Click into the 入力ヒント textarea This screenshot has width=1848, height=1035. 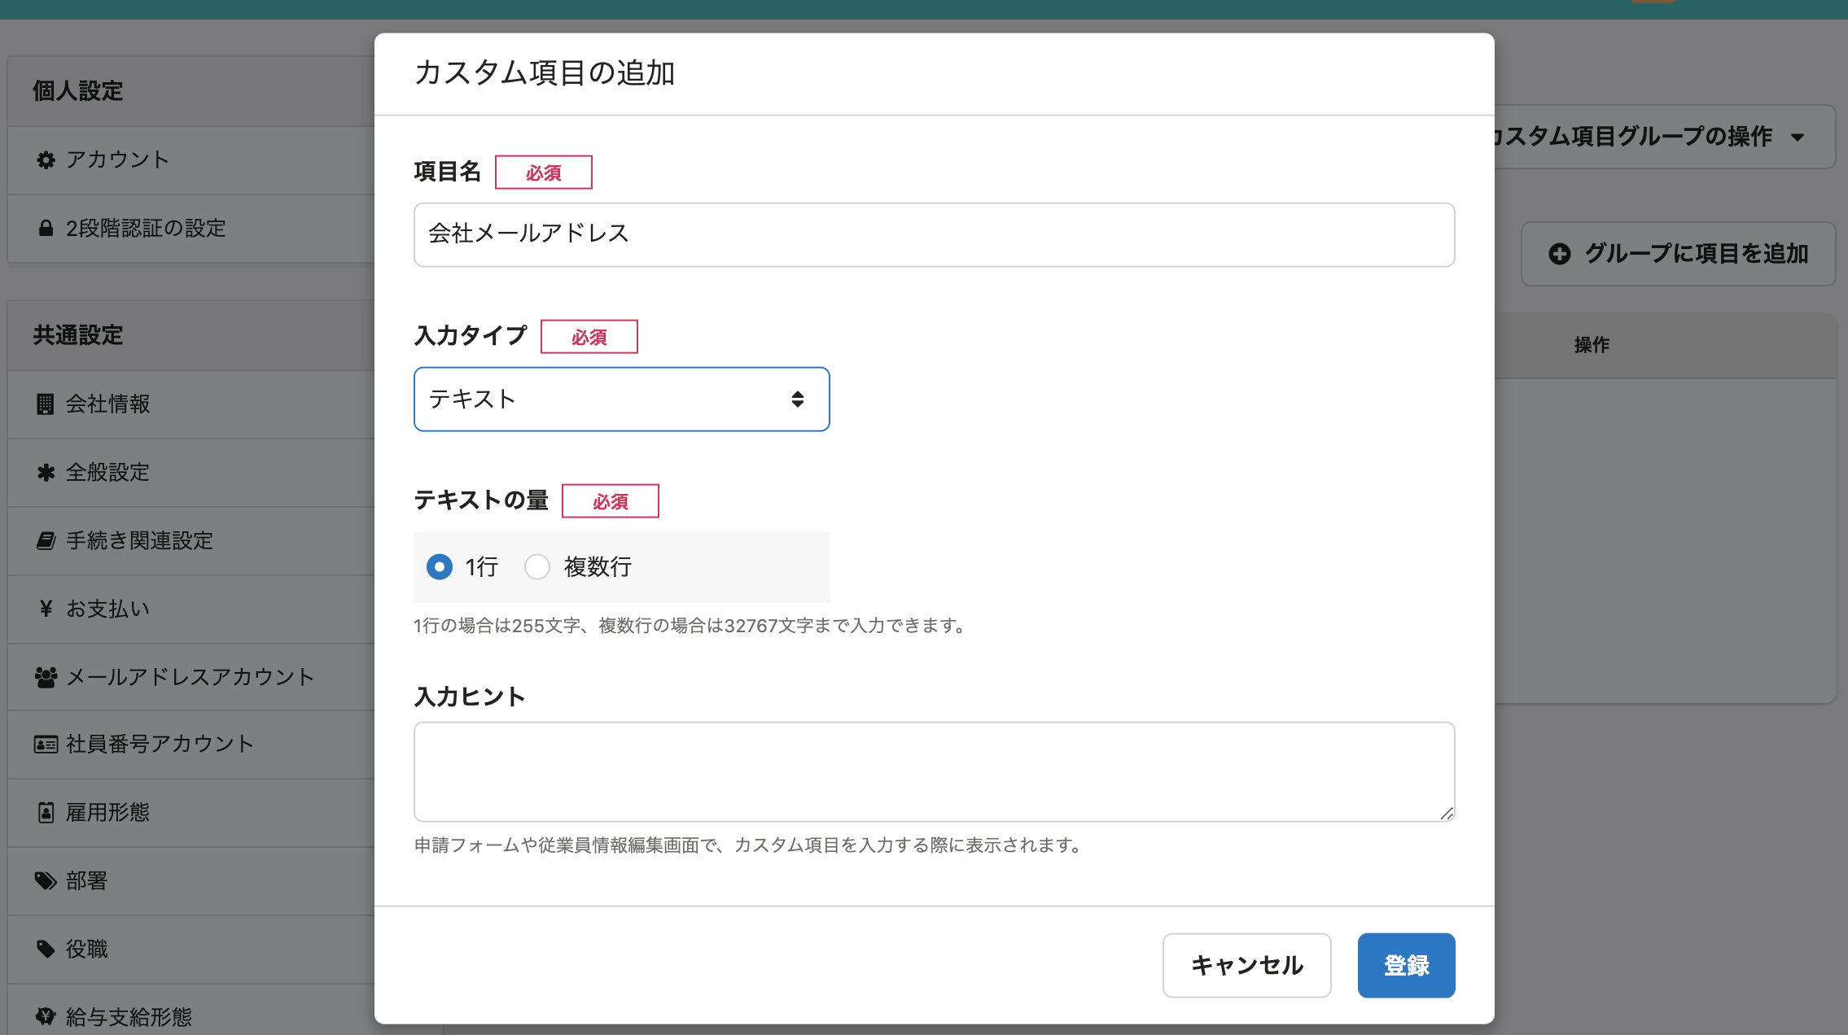point(934,771)
